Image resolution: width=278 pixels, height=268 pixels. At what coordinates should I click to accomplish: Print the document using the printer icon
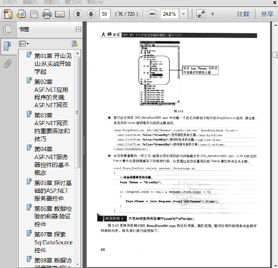47,14
